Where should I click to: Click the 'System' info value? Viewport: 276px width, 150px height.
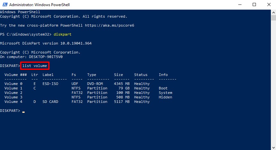(165, 93)
